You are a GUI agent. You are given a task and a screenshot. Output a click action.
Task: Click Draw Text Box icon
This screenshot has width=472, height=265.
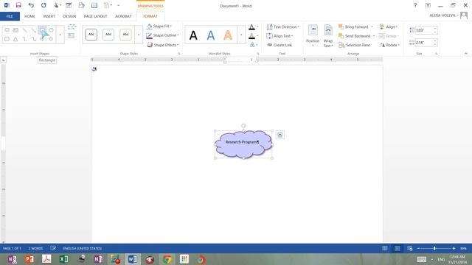tap(71, 35)
